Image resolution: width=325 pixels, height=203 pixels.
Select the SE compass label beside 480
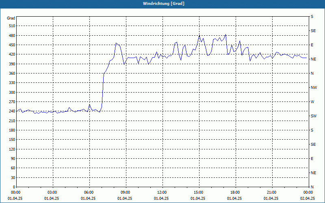[313, 31]
